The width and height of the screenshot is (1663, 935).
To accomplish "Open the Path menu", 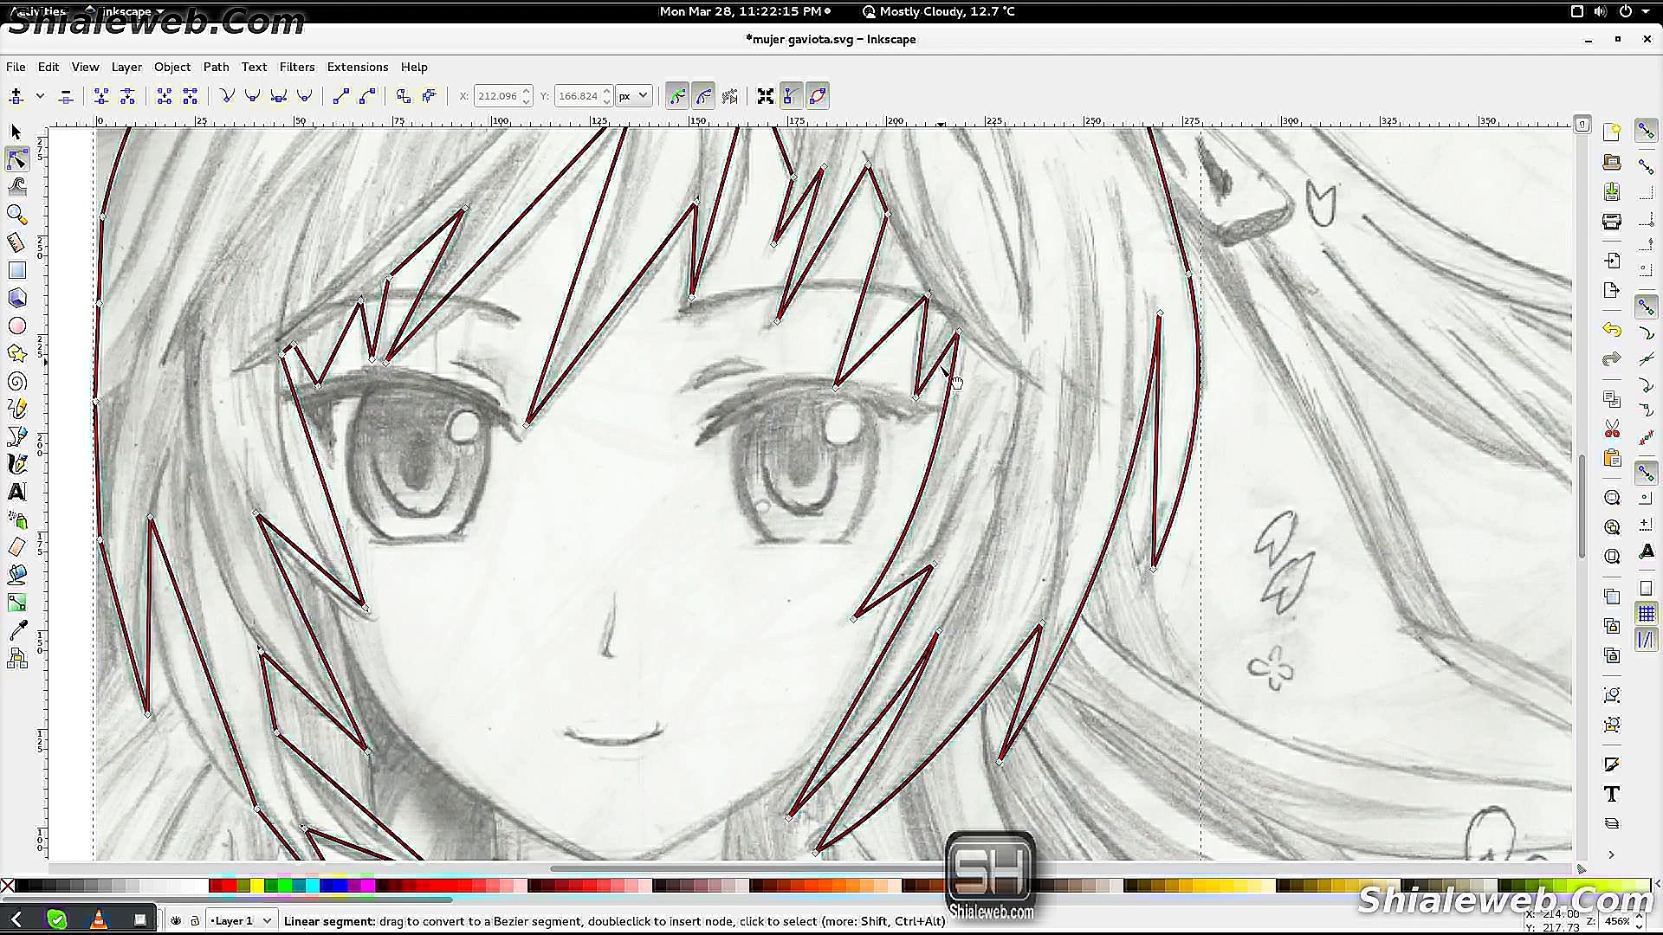I will click(216, 67).
